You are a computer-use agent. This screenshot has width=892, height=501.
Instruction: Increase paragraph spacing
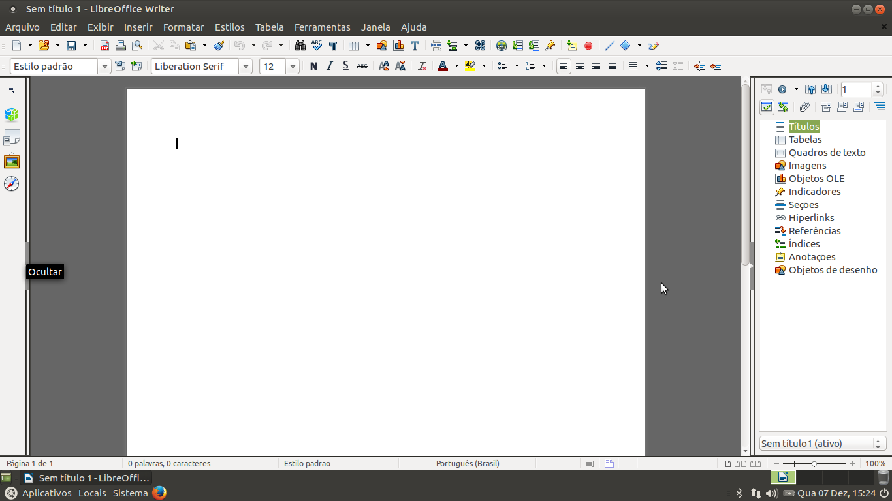pos(661,66)
